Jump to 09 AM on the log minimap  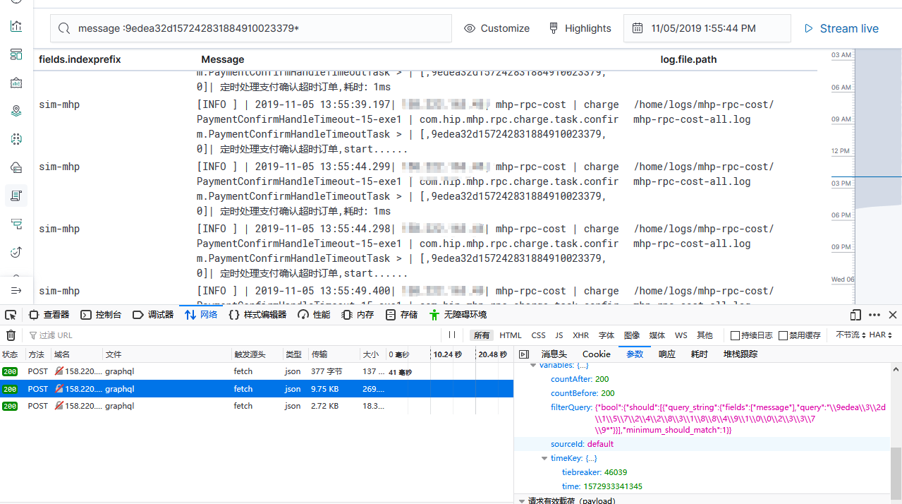(841, 119)
